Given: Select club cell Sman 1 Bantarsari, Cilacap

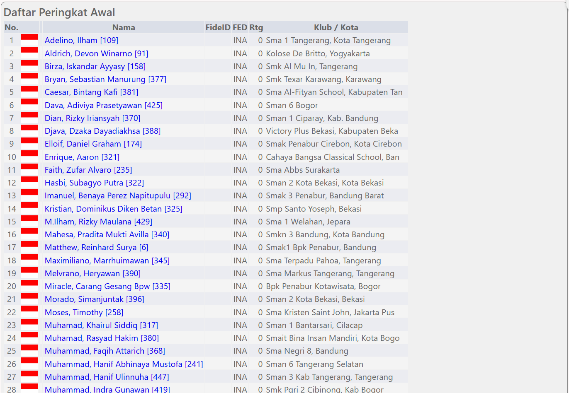Looking at the screenshot, I should pyautogui.click(x=336, y=325).
